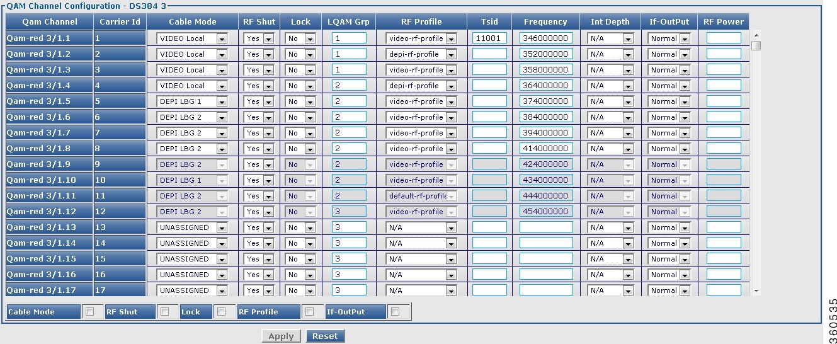
Task: Open Cable Mode dropdown for Qam-red 3/1.13
Action: click(191, 227)
